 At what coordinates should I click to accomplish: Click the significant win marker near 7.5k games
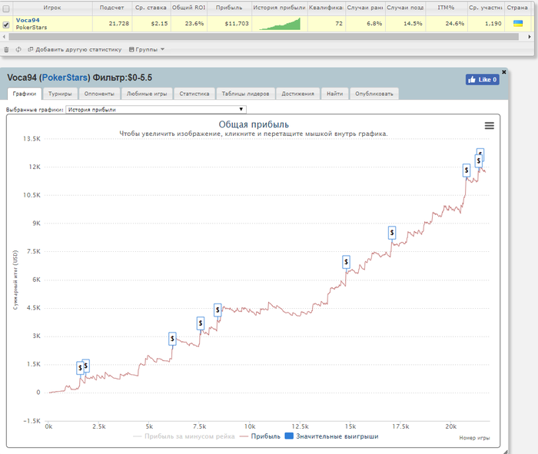coord(201,323)
